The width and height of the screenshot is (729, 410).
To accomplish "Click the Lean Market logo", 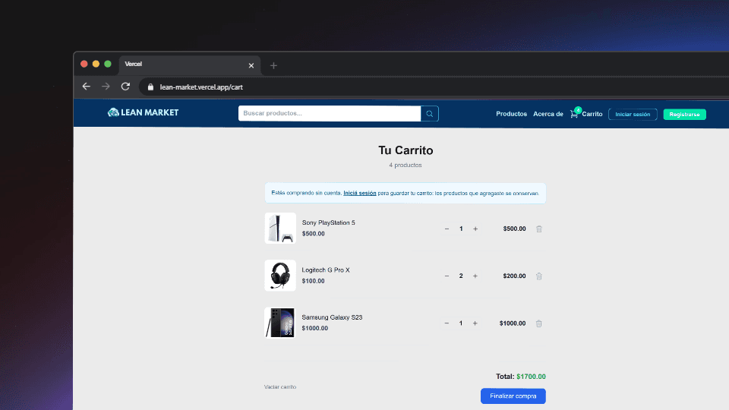I will point(144,112).
